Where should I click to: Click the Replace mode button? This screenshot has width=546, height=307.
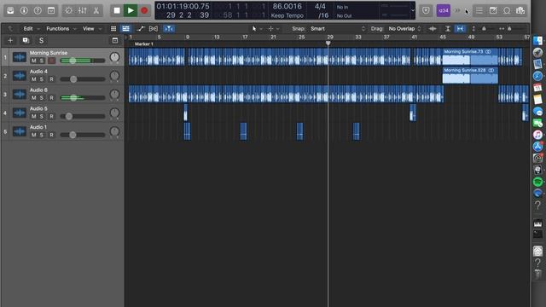coord(426,10)
